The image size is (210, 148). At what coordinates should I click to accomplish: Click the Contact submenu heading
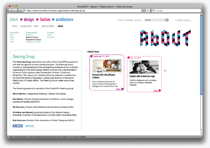coord(50,32)
